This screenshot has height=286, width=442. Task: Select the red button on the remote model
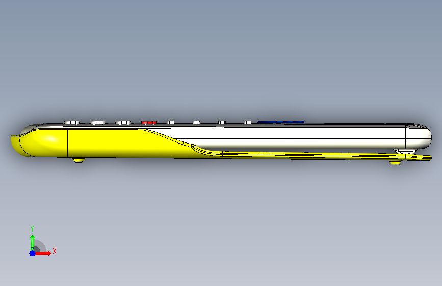(149, 123)
